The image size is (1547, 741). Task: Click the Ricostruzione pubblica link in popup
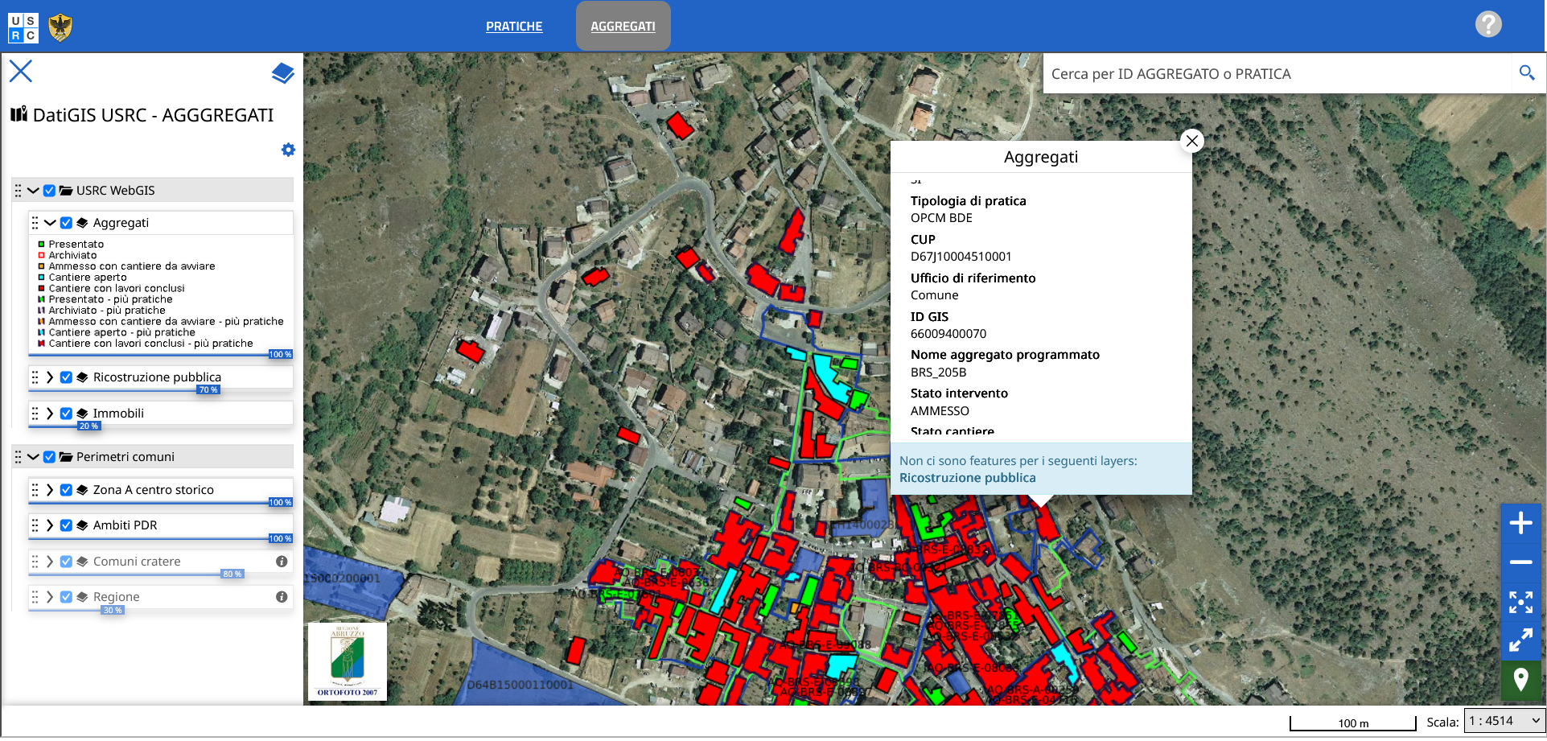point(967,478)
